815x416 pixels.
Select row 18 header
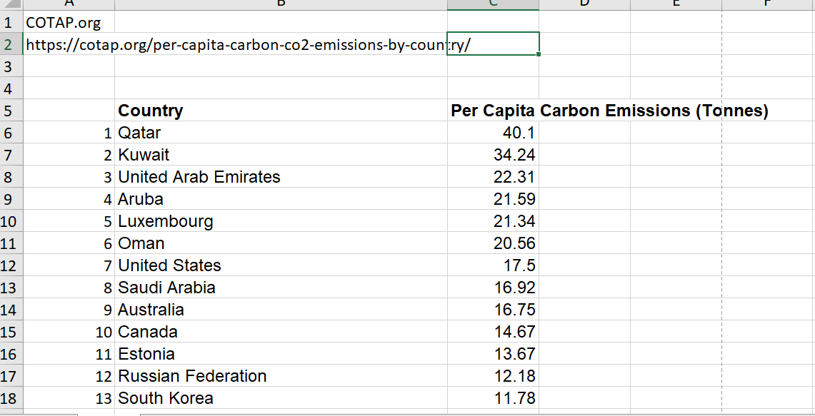pyautogui.click(x=11, y=398)
